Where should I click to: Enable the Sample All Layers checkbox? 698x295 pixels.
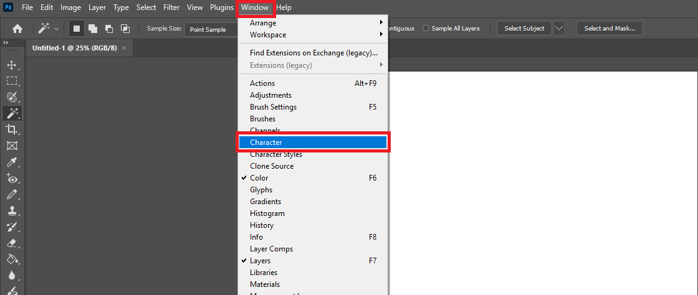point(426,29)
